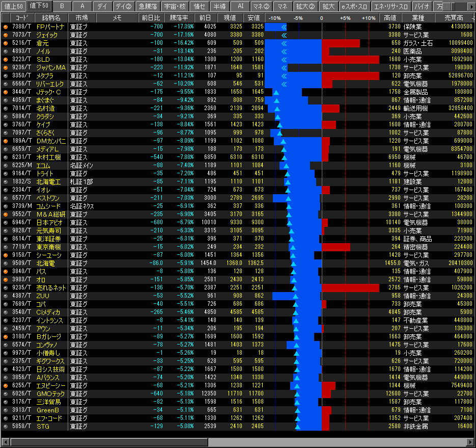Image resolution: width=476 pixels, height=448 pixels.
Task: Click the grey marker beside 6666/T リバーエレク
Action: [x=6, y=84]
